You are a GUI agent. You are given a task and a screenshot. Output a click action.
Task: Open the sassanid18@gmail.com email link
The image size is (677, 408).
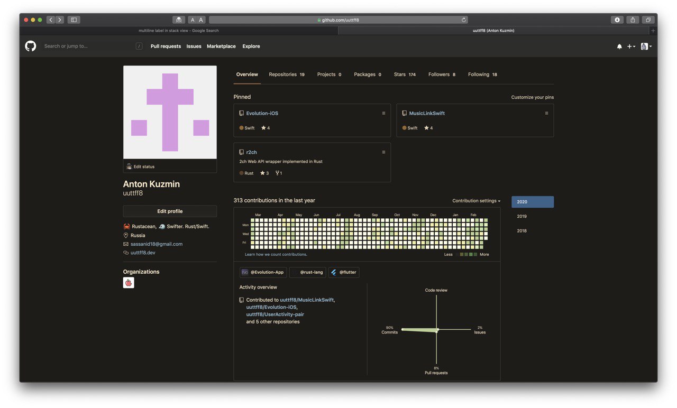[x=157, y=244]
